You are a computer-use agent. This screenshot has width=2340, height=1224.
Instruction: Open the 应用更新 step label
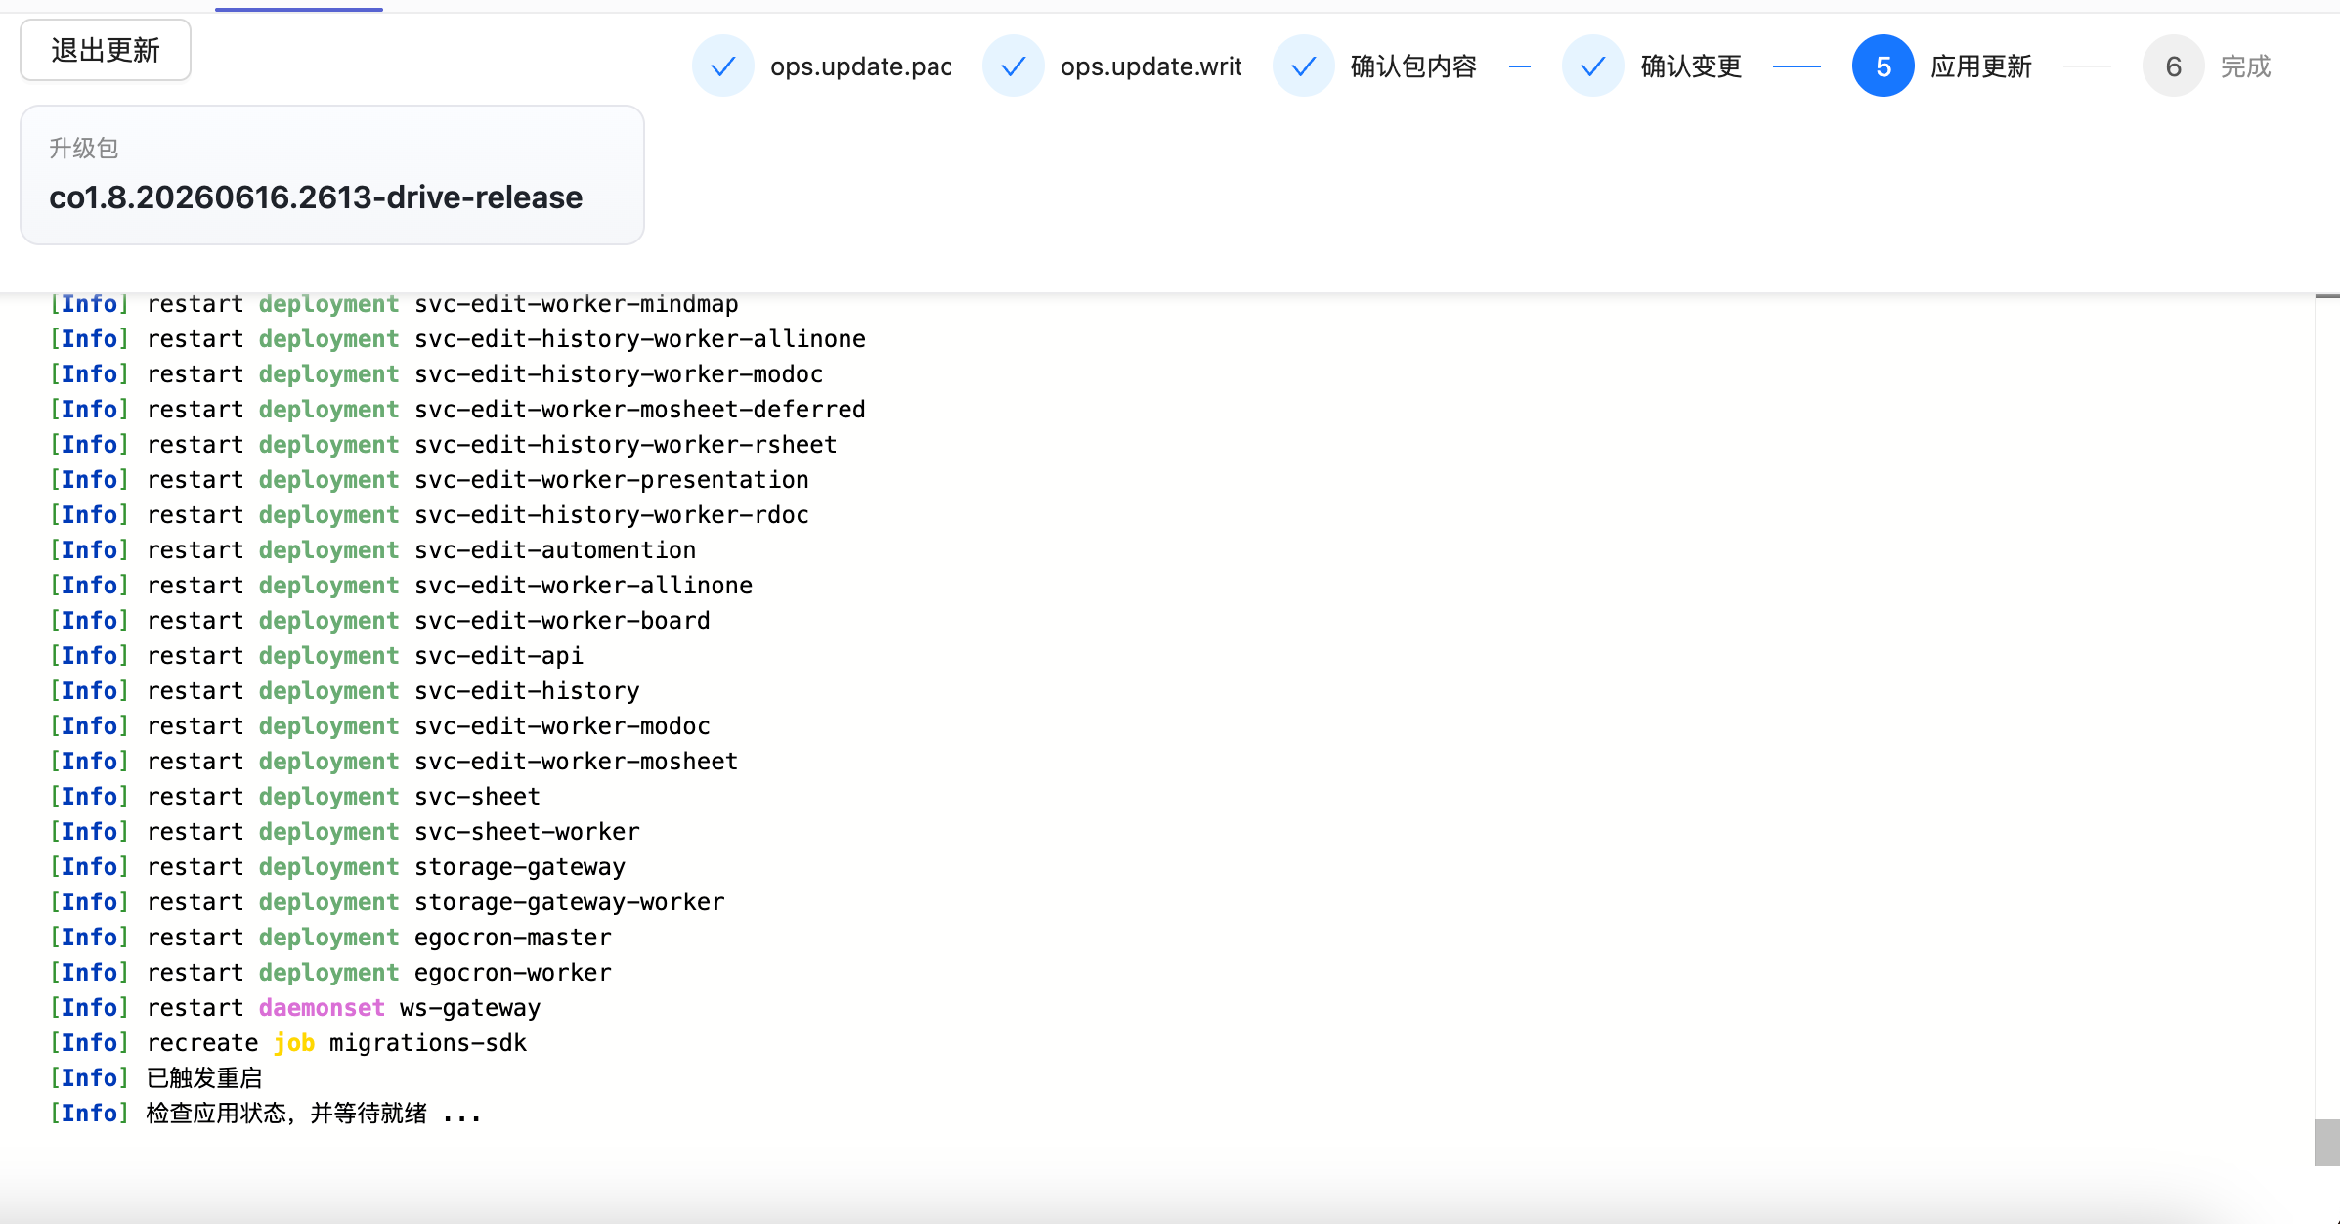pos(1981,66)
